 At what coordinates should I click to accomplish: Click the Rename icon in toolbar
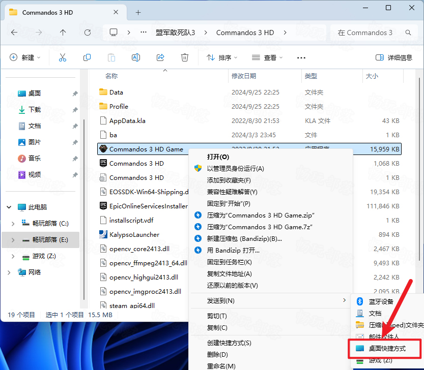[x=136, y=57]
